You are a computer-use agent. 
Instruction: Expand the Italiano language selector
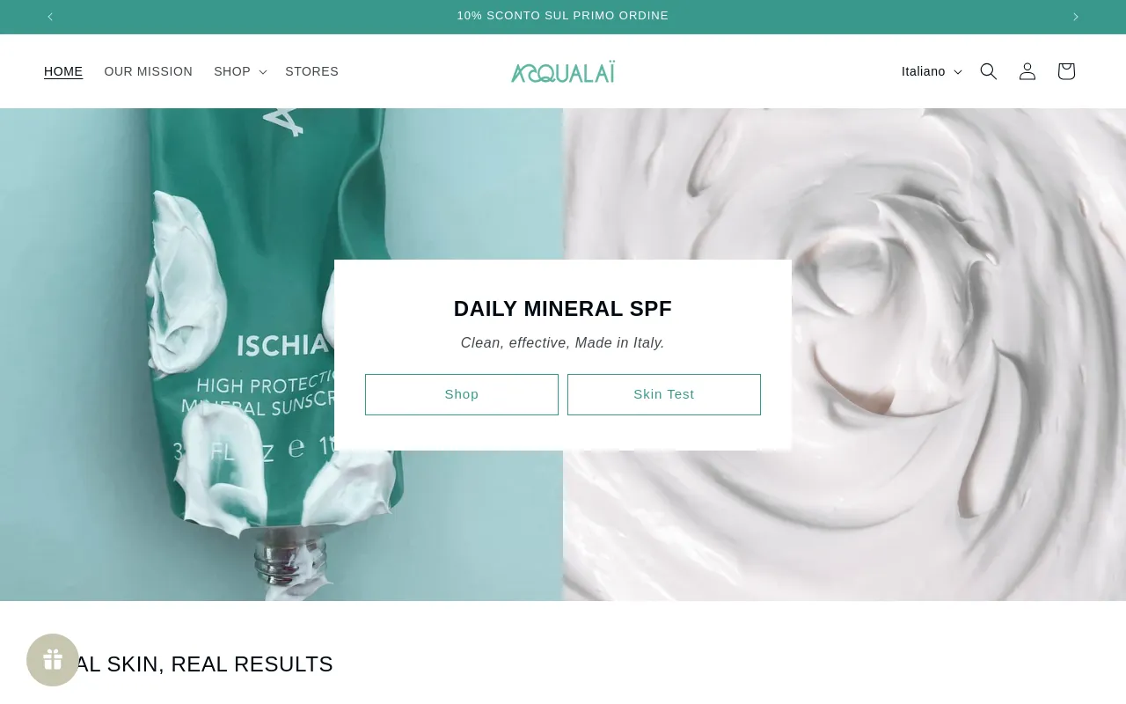tap(932, 71)
